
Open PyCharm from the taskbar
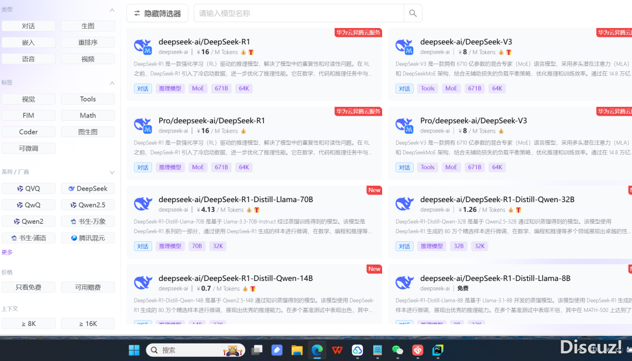[x=438, y=350]
